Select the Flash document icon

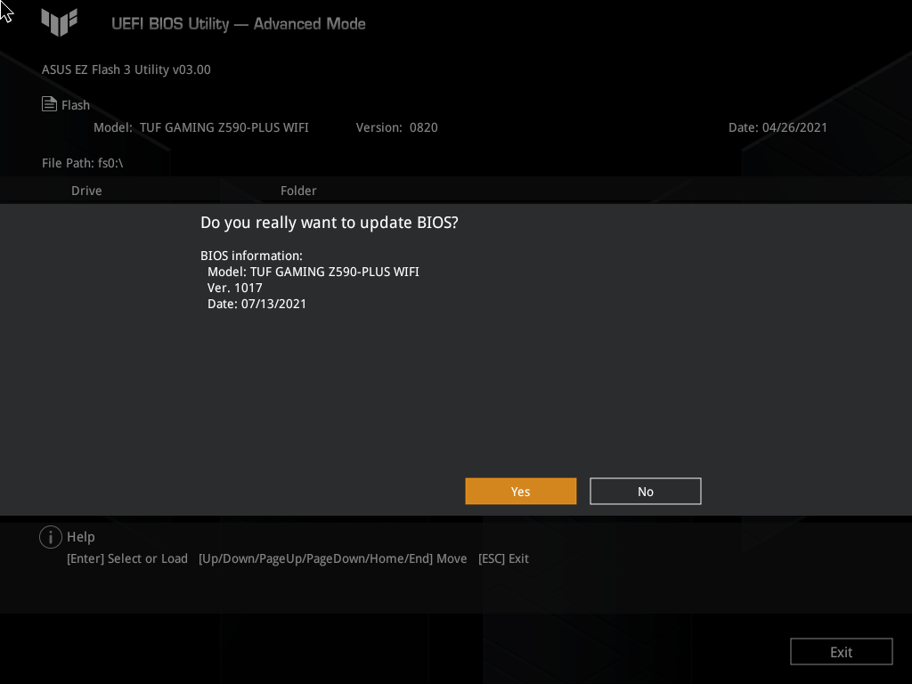pyautogui.click(x=49, y=103)
